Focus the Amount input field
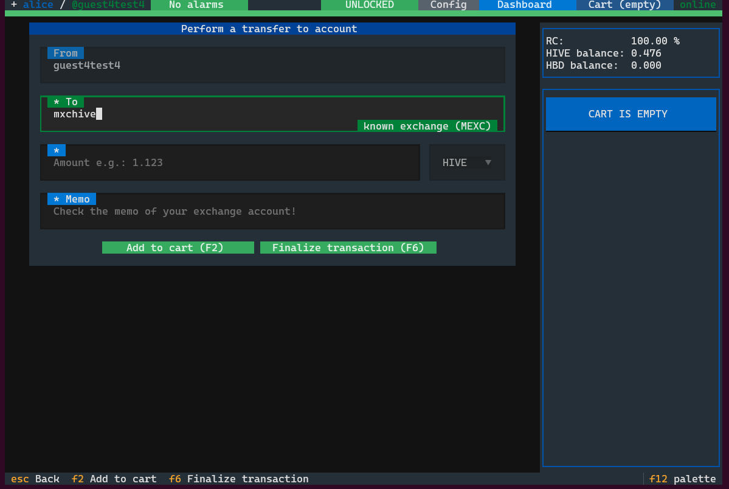Image resolution: width=729 pixels, height=489 pixels. pos(230,162)
